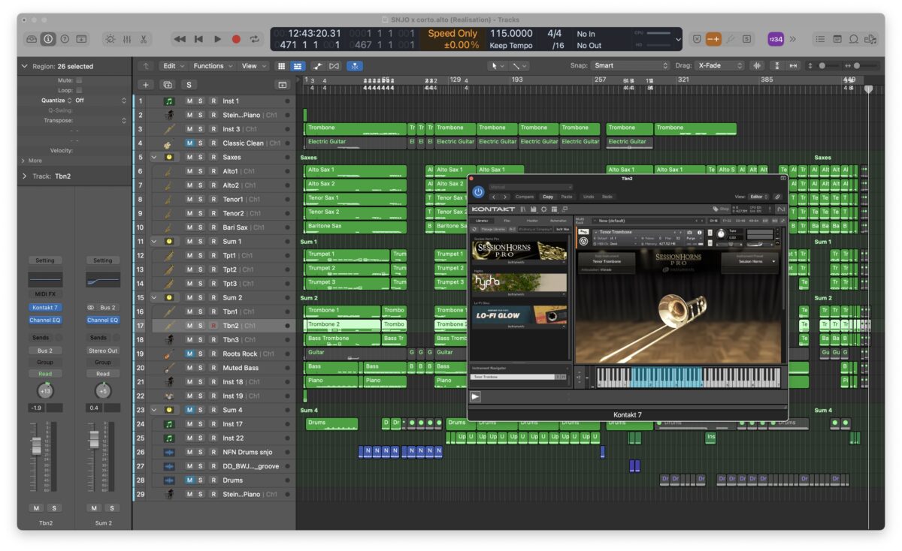Open the Library button in control bar

32,39
